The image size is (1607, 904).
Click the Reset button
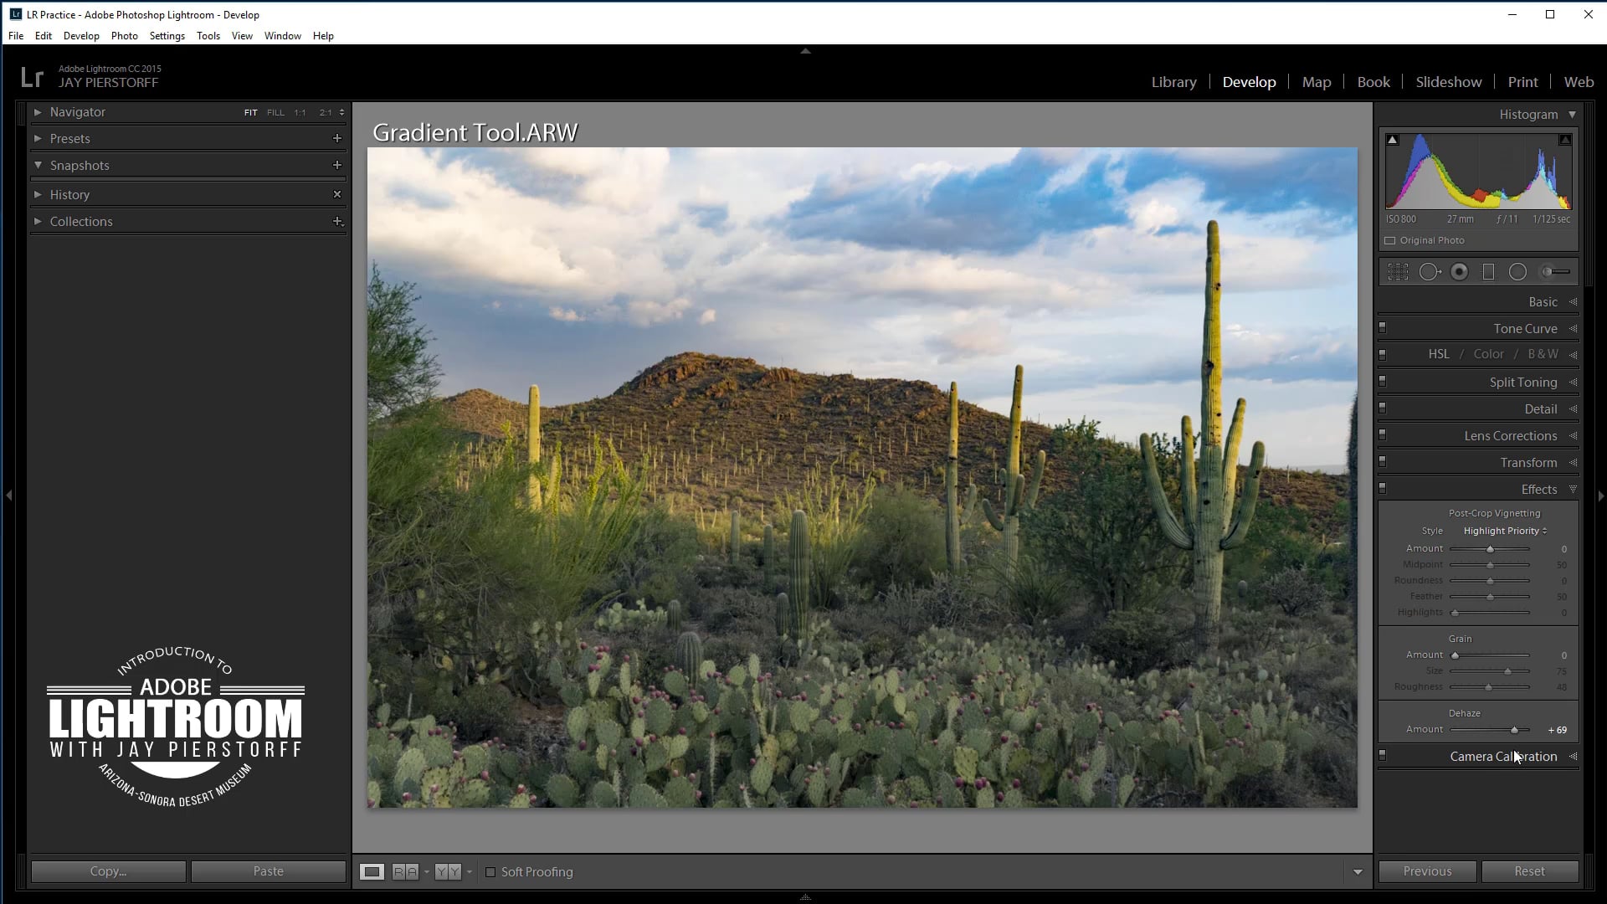[x=1529, y=871]
